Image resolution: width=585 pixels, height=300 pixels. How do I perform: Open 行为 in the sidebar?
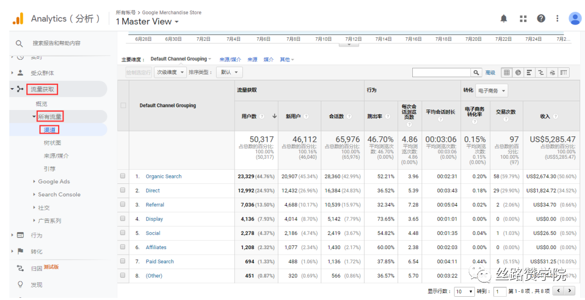36,235
